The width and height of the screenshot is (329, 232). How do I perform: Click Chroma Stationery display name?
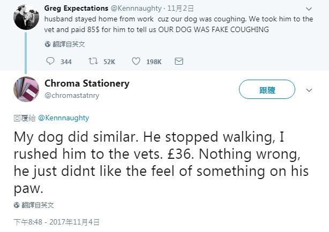coord(87,84)
